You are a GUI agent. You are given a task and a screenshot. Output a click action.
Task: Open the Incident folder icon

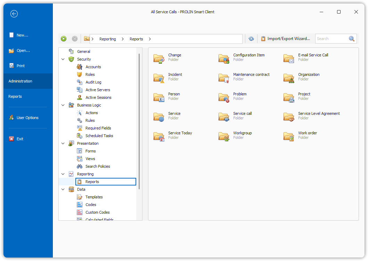[x=159, y=77]
